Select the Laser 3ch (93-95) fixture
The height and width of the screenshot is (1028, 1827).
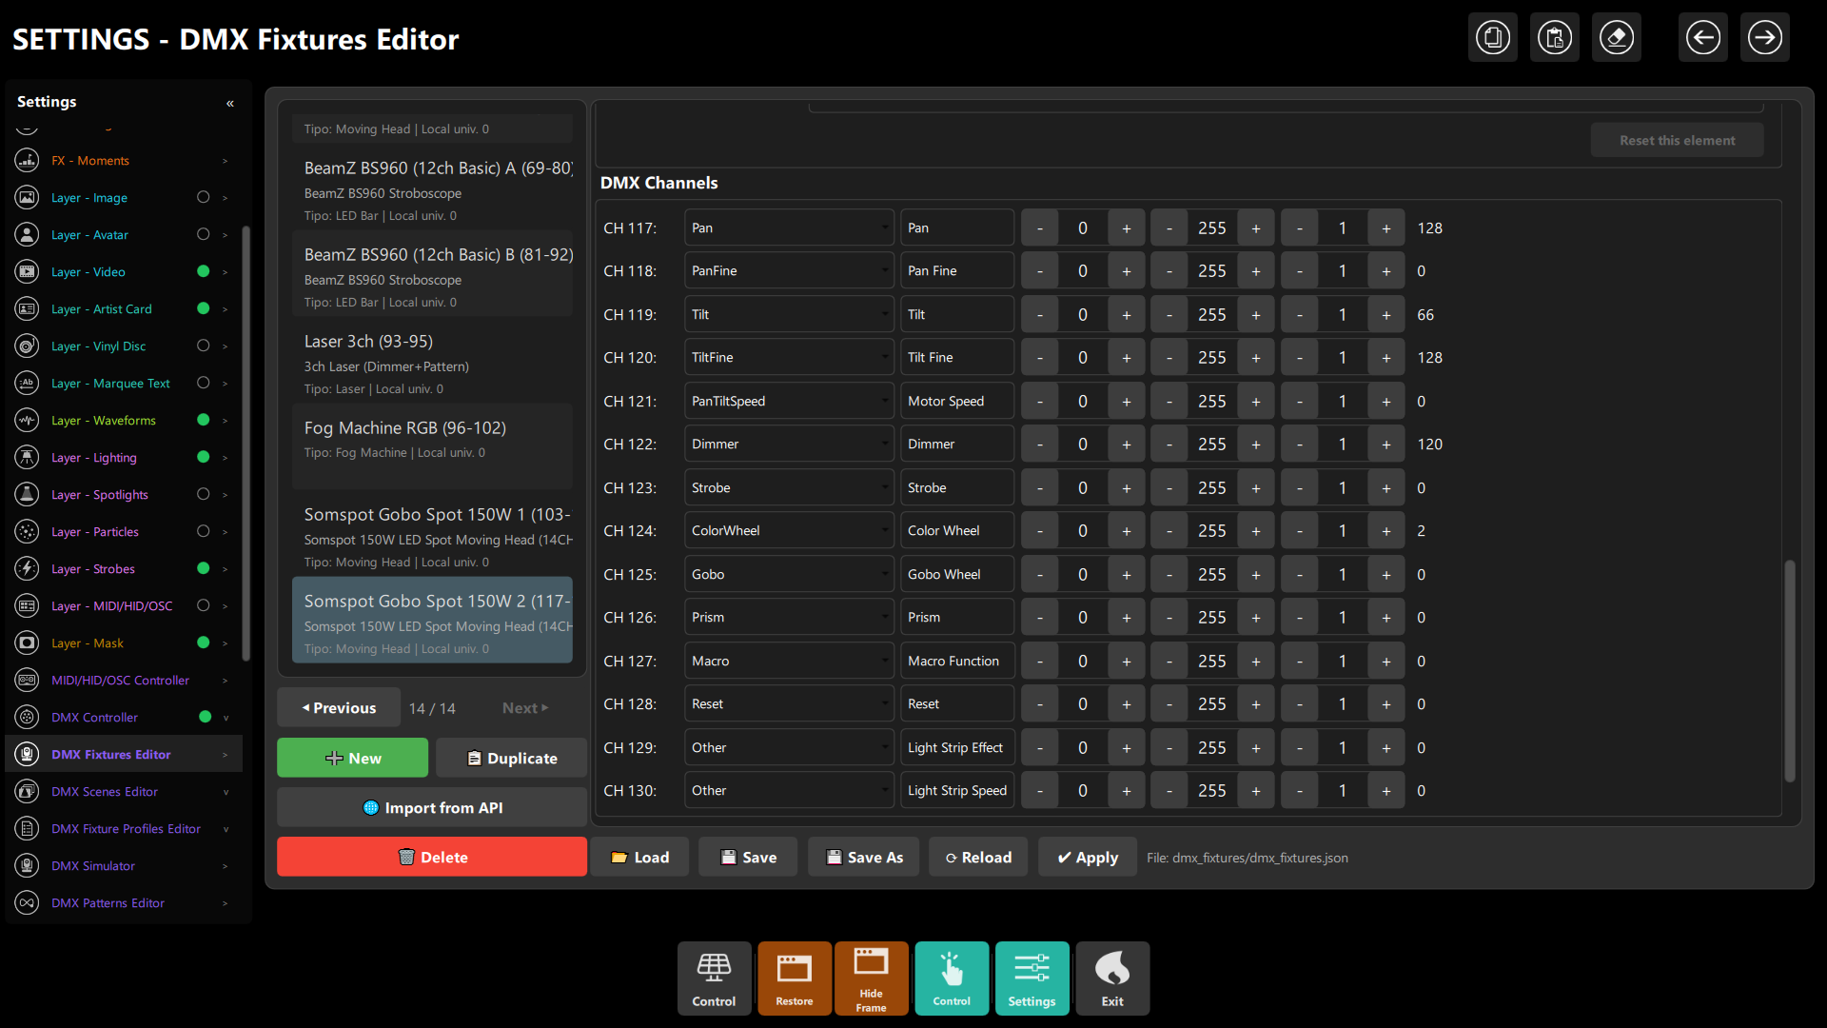click(x=432, y=360)
